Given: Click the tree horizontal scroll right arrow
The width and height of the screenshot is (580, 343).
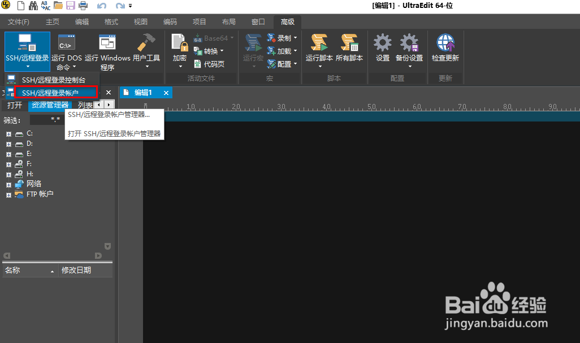Looking at the screenshot, I should tap(98, 256).
